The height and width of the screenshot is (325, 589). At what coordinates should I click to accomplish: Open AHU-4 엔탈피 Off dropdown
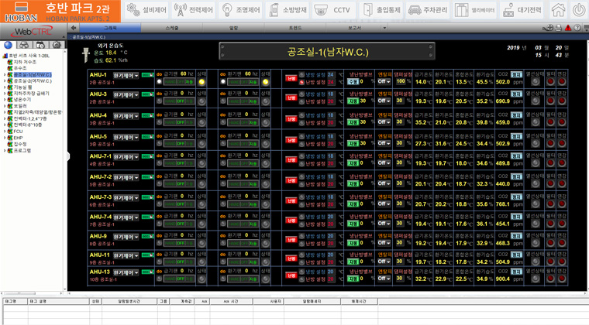pyautogui.click(x=384, y=122)
